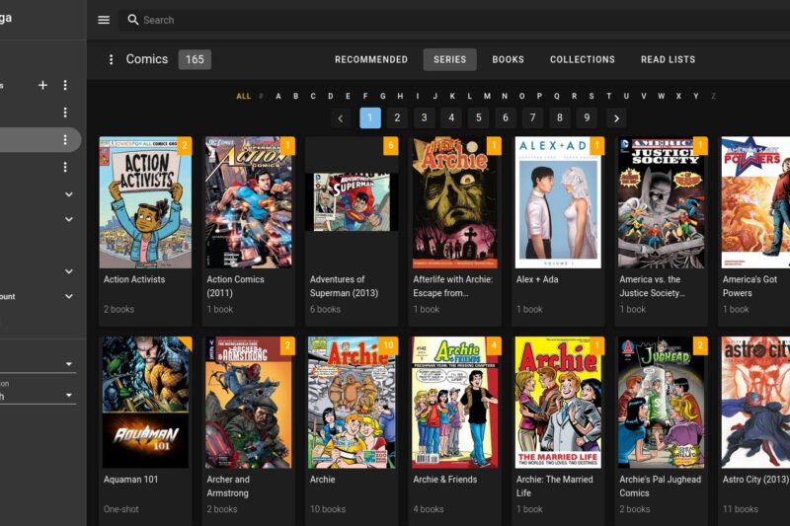The height and width of the screenshot is (526, 790).
Task: Open the America's Got Powers cover
Action: click(755, 202)
